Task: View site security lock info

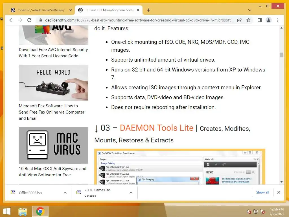Action: click(41, 20)
